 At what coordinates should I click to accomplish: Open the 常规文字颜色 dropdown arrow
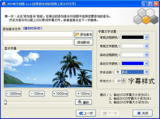click(146, 46)
